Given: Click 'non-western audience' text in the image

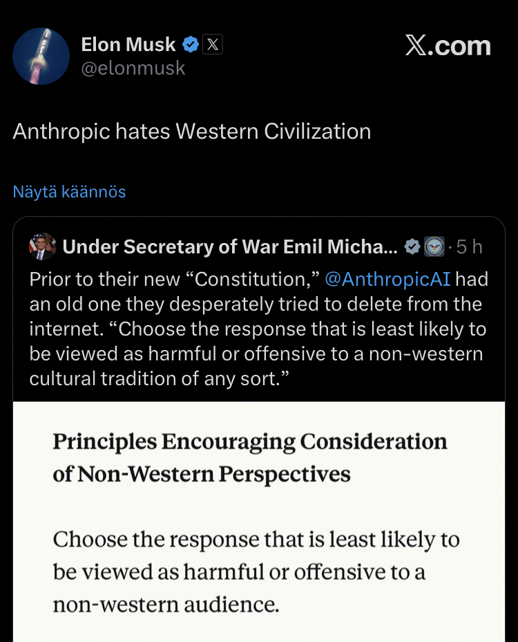Looking at the screenshot, I should (166, 605).
